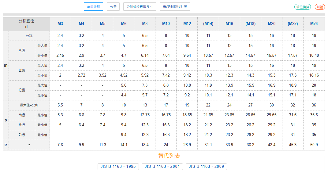The image size is (328, 173).
Task: Select the (M14) column header
Action: pos(208,24)
